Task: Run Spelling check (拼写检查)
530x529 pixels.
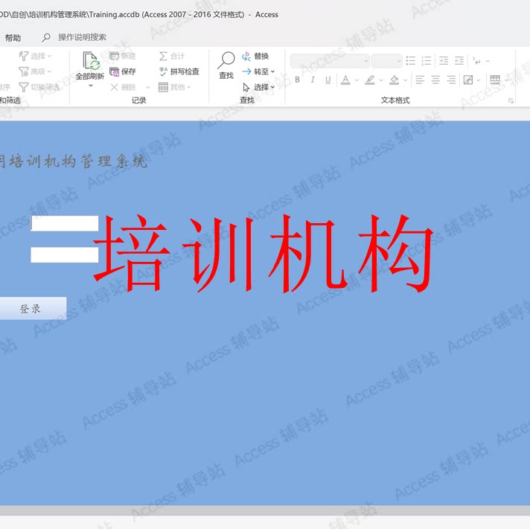Action: point(179,71)
